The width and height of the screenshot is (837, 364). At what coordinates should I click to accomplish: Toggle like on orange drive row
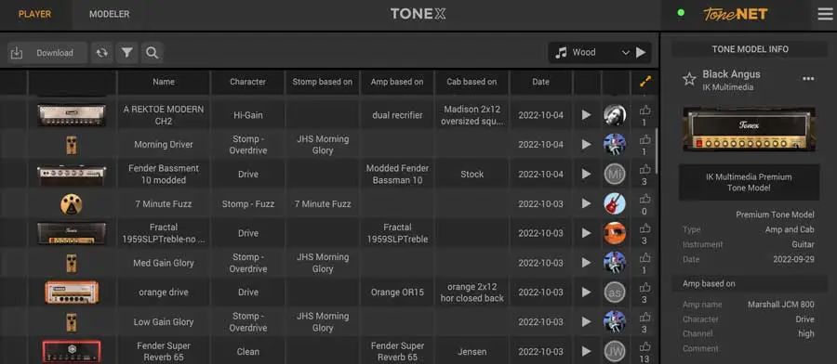[644, 289]
